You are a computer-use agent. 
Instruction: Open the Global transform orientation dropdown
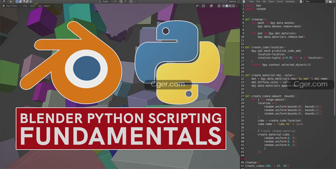(105, 2)
